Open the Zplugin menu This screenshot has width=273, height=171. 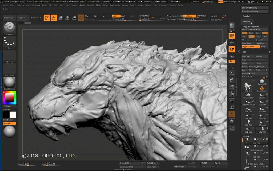tap(173, 5)
